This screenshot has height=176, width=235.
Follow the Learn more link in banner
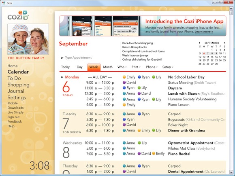coord(204,32)
